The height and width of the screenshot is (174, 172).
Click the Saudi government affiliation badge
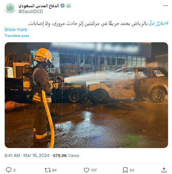(68, 6)
